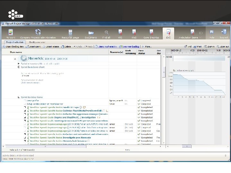
Task: Click Redo in the toolbar
Action: point(89,47)
